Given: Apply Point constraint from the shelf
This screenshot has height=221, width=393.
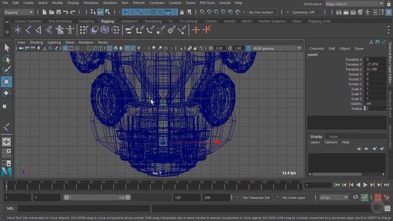Looking at the screenshot, I should pos(140,30).
